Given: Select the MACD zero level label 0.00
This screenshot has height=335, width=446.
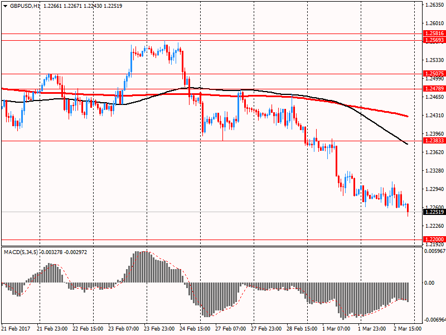Looking at the screenshot, I should coord(429,283).
